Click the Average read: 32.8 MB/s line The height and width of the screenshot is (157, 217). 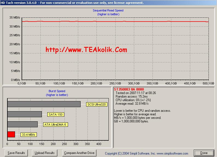point(132,104)
